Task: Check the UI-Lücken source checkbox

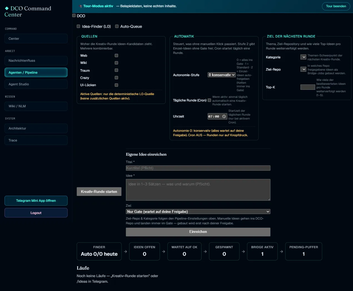Action: tap(116, 85)
